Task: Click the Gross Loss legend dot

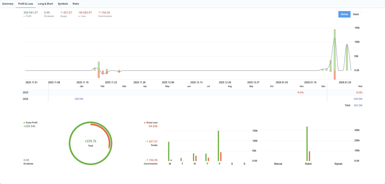Action: [x=144, y=122]
